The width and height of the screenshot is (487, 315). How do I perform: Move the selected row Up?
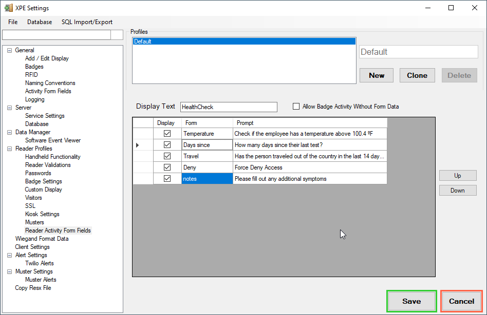click(458, 175)
